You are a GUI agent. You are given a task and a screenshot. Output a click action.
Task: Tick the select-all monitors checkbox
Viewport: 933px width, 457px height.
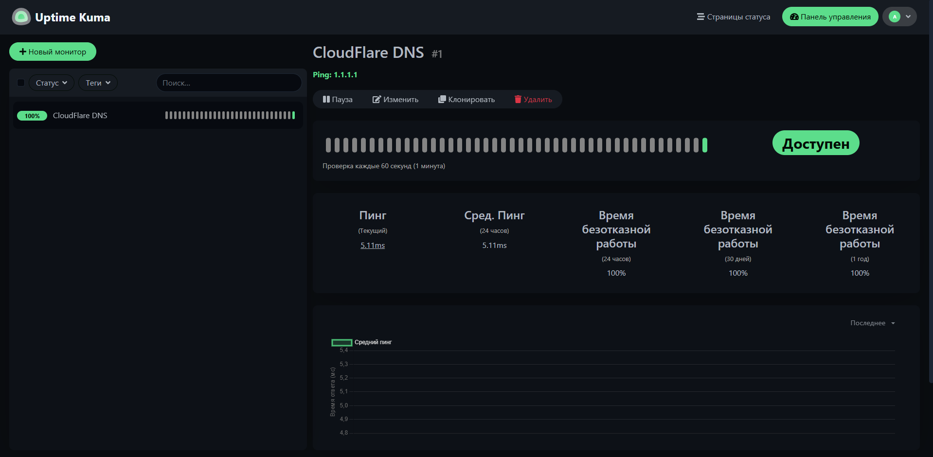click(x=21, y=83)
